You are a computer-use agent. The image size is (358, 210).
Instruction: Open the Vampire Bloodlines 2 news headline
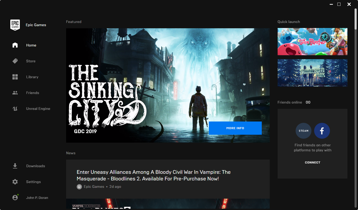point(154,175)
